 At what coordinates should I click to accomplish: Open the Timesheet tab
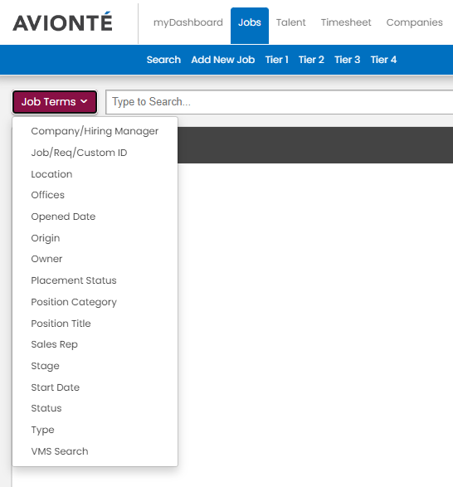(346, 22)
